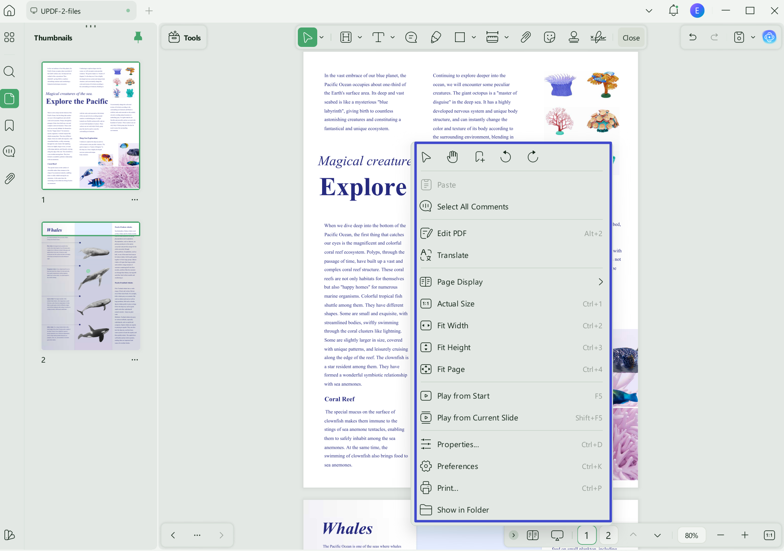
Task: Select the highlight text markup tool
Action: click(346, 38)
